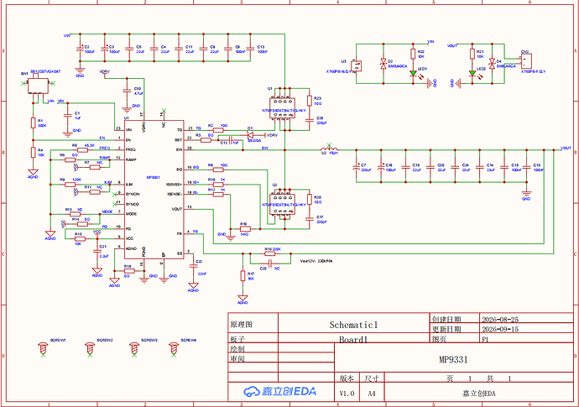Click the 'FB' net label at pin 4
579x407 pixels.
(x=196, y=232)
